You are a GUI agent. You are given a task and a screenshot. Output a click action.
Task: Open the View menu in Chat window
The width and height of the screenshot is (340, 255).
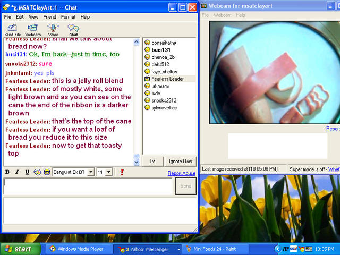coord(33,17)
